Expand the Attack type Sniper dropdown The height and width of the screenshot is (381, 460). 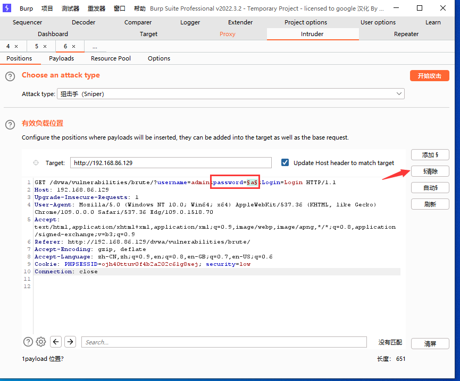click(x=399, y=93)
